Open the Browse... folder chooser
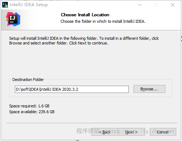 pos(149,89)
